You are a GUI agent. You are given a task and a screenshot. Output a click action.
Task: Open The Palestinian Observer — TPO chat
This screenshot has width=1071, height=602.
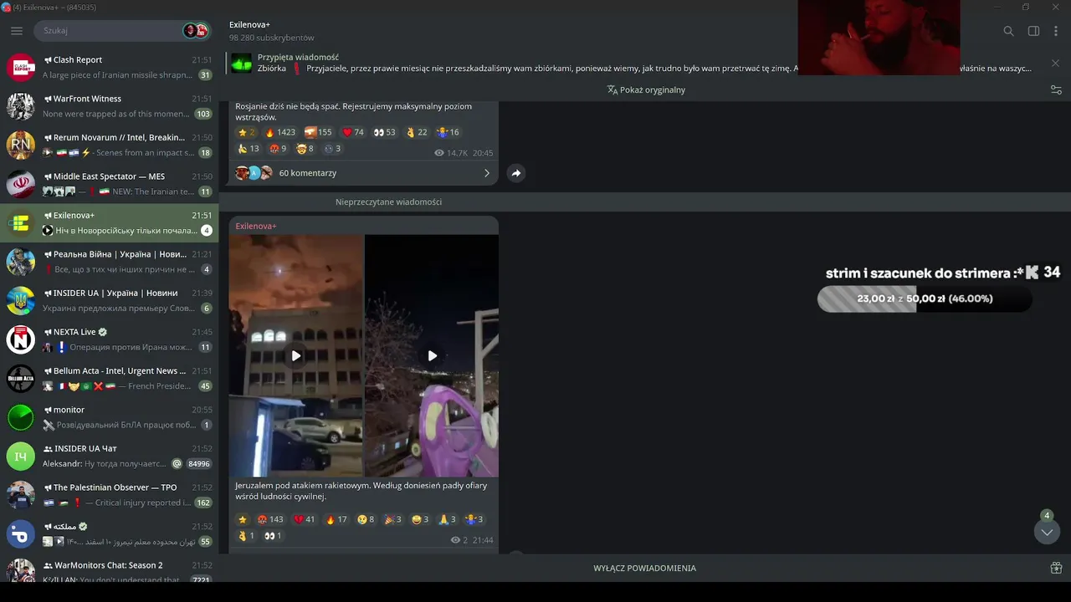[x=110, y=495]
